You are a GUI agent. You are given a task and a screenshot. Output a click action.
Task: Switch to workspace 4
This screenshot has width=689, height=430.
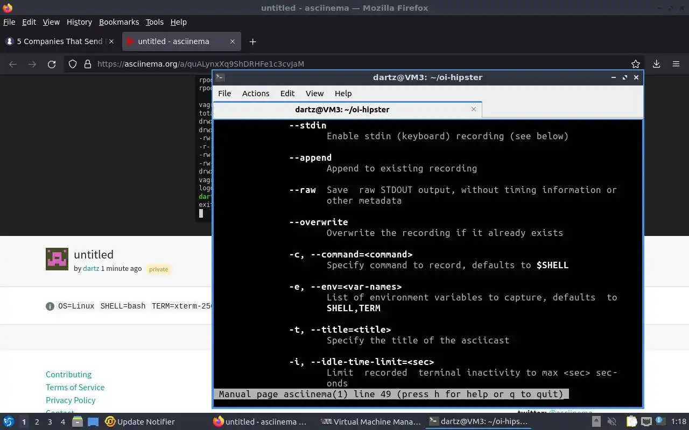[62, 422]
